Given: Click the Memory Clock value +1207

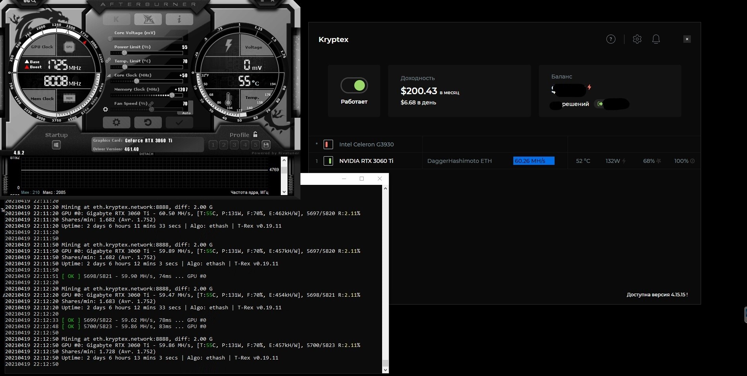Looking at the screenshot, I should [x=181, y=89].
